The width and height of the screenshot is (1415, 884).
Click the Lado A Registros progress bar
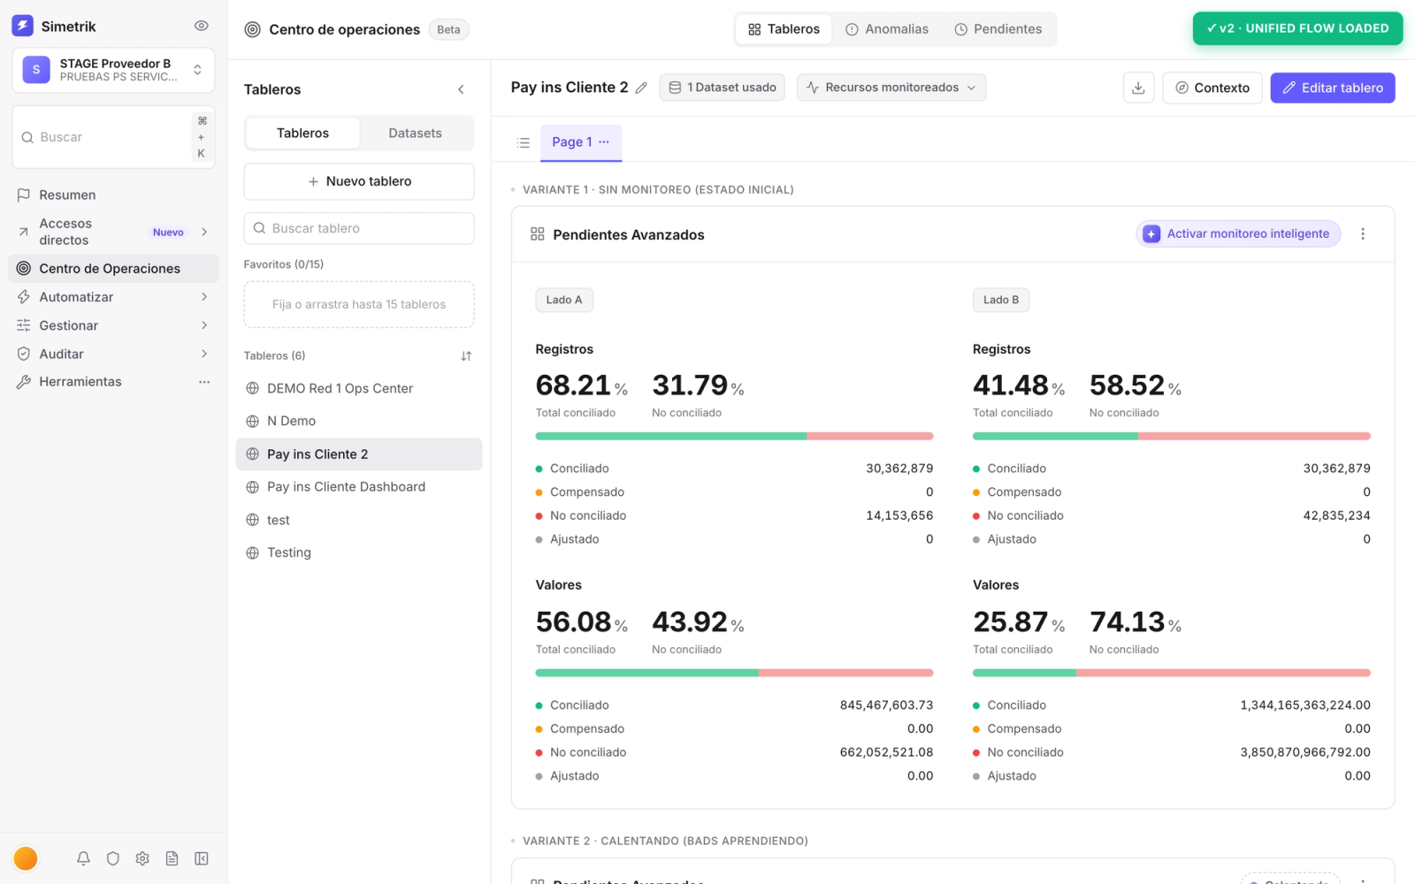pyautogui.click(x=734, y=436)
